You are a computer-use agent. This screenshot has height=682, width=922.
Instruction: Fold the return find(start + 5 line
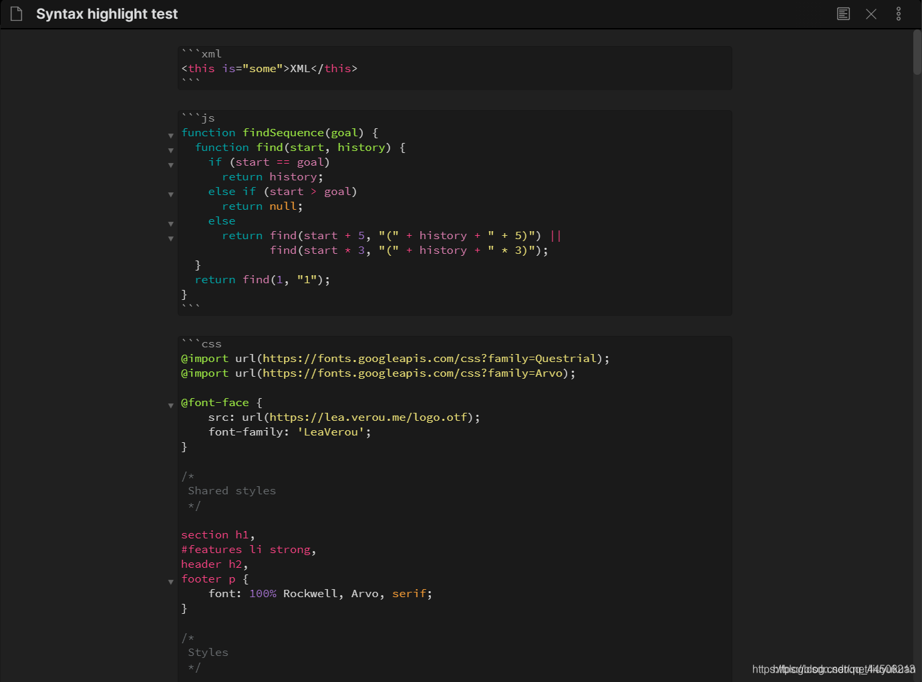click(171, 238)
